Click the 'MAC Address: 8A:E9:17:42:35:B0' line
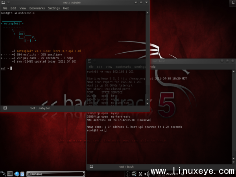This screenshot has height=177, width=236. pos(119,120)
